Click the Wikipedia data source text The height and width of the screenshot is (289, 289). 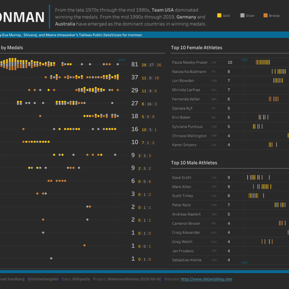point(81,279)
